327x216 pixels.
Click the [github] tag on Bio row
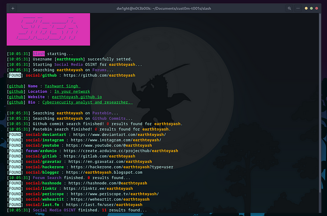click(16, 102)
